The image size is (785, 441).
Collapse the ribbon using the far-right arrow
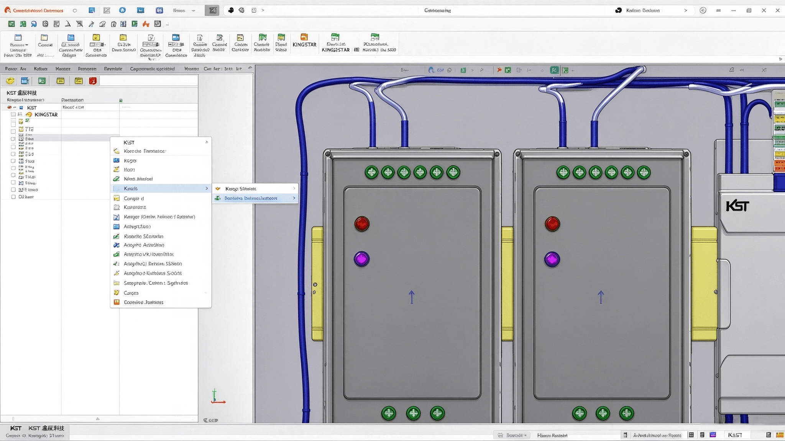781,59
